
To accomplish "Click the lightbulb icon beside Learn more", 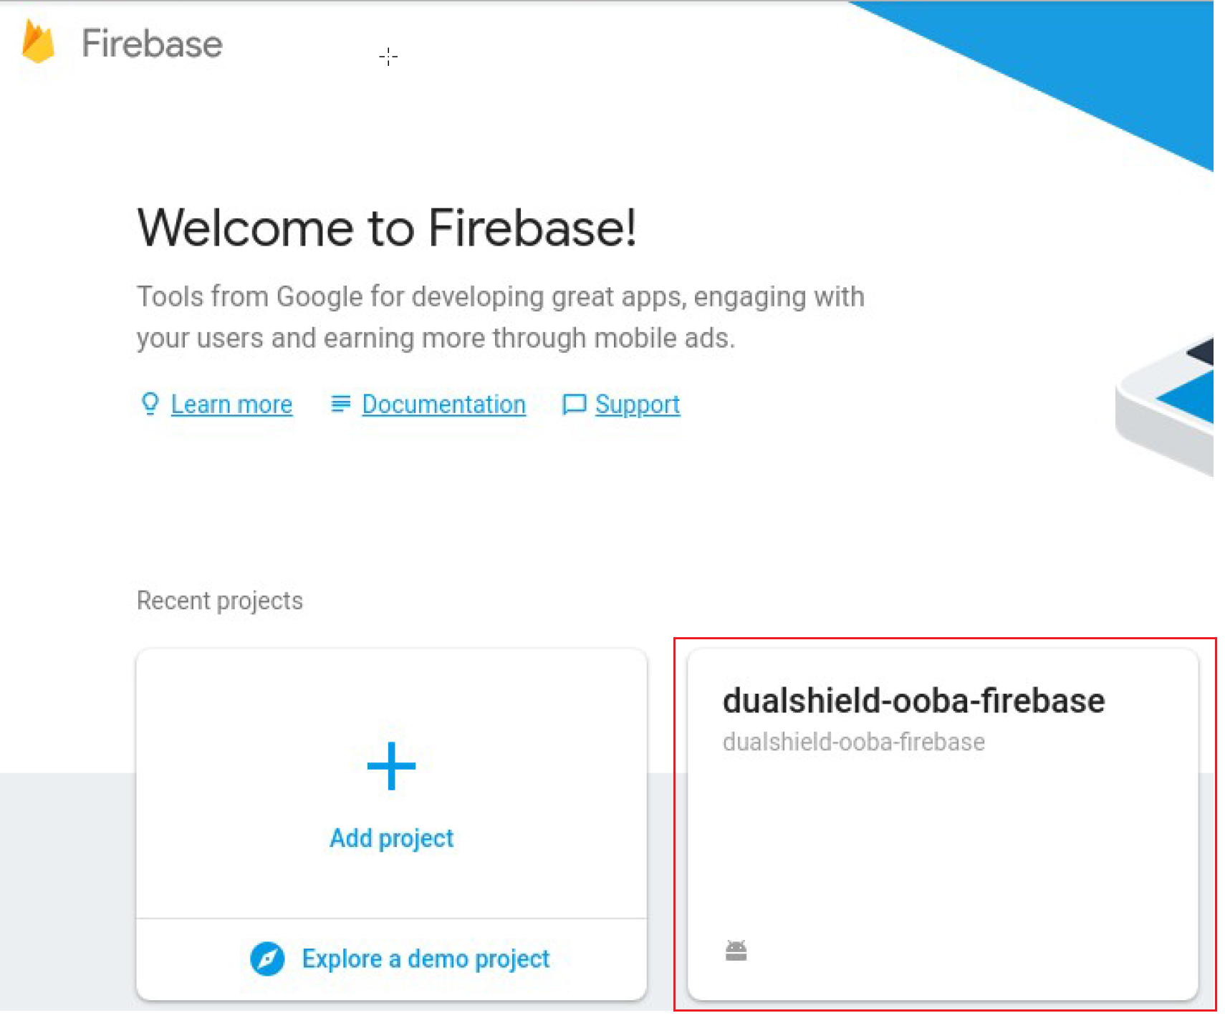I will (x=150, y=404).
